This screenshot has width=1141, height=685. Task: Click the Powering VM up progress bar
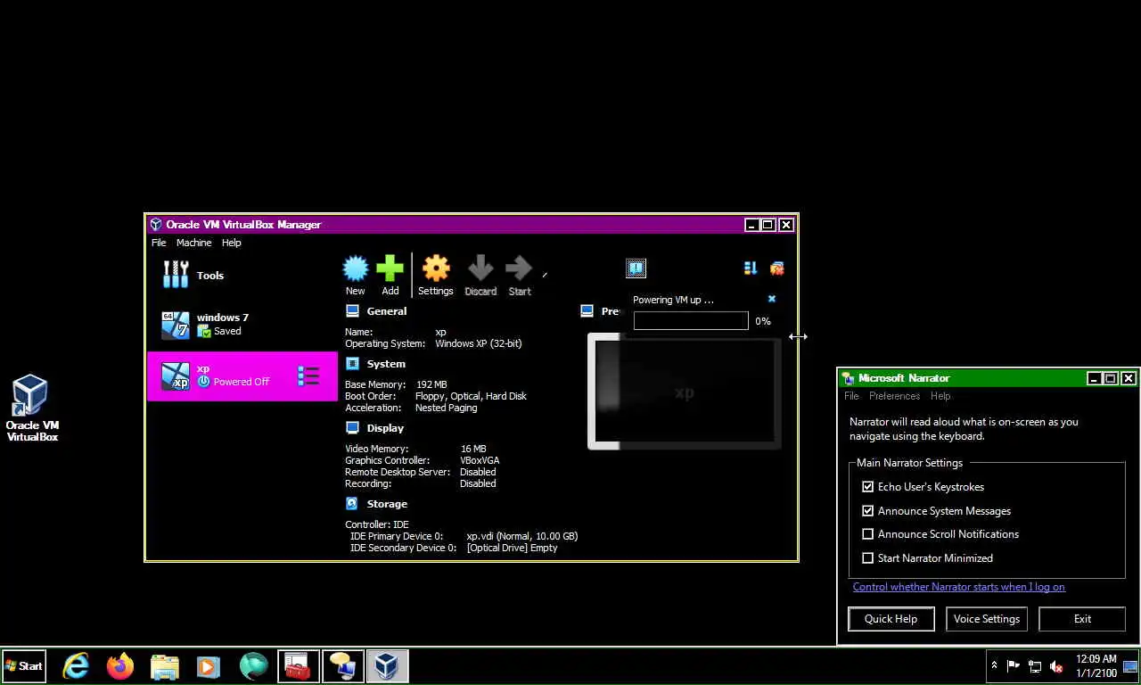click(691, 321)
